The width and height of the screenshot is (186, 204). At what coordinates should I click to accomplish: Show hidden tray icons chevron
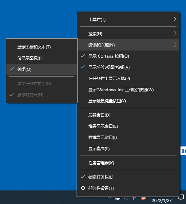[x=109, y=198]
